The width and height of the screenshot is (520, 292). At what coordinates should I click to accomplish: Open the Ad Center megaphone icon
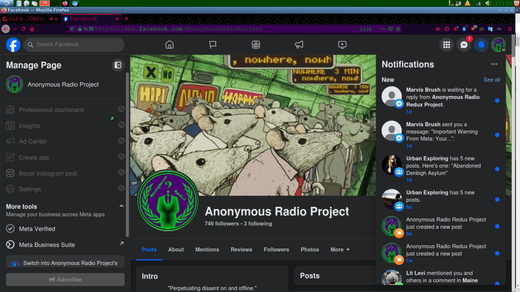click(x=299, y=45)
